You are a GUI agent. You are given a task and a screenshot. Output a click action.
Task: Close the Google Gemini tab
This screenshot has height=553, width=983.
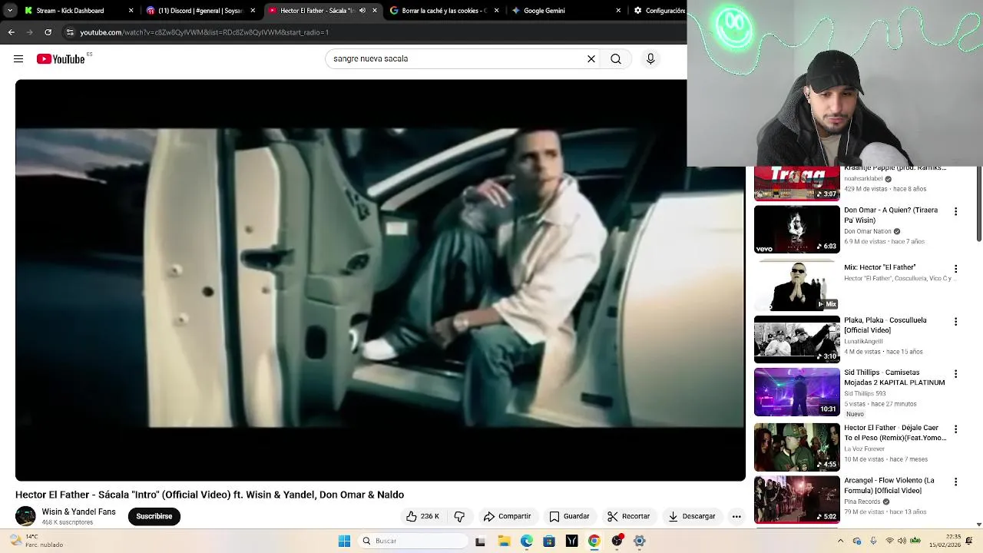click(618, 11)
